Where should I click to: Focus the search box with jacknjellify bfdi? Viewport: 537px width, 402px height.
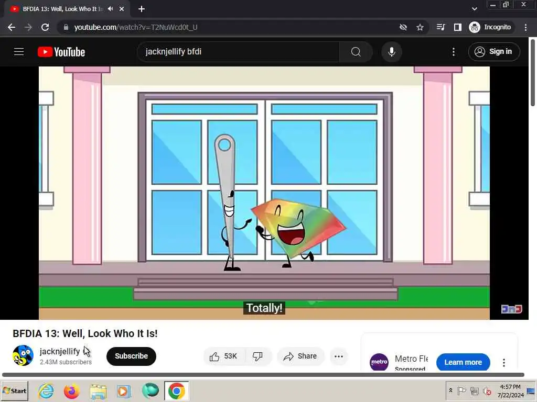[239, 52]
